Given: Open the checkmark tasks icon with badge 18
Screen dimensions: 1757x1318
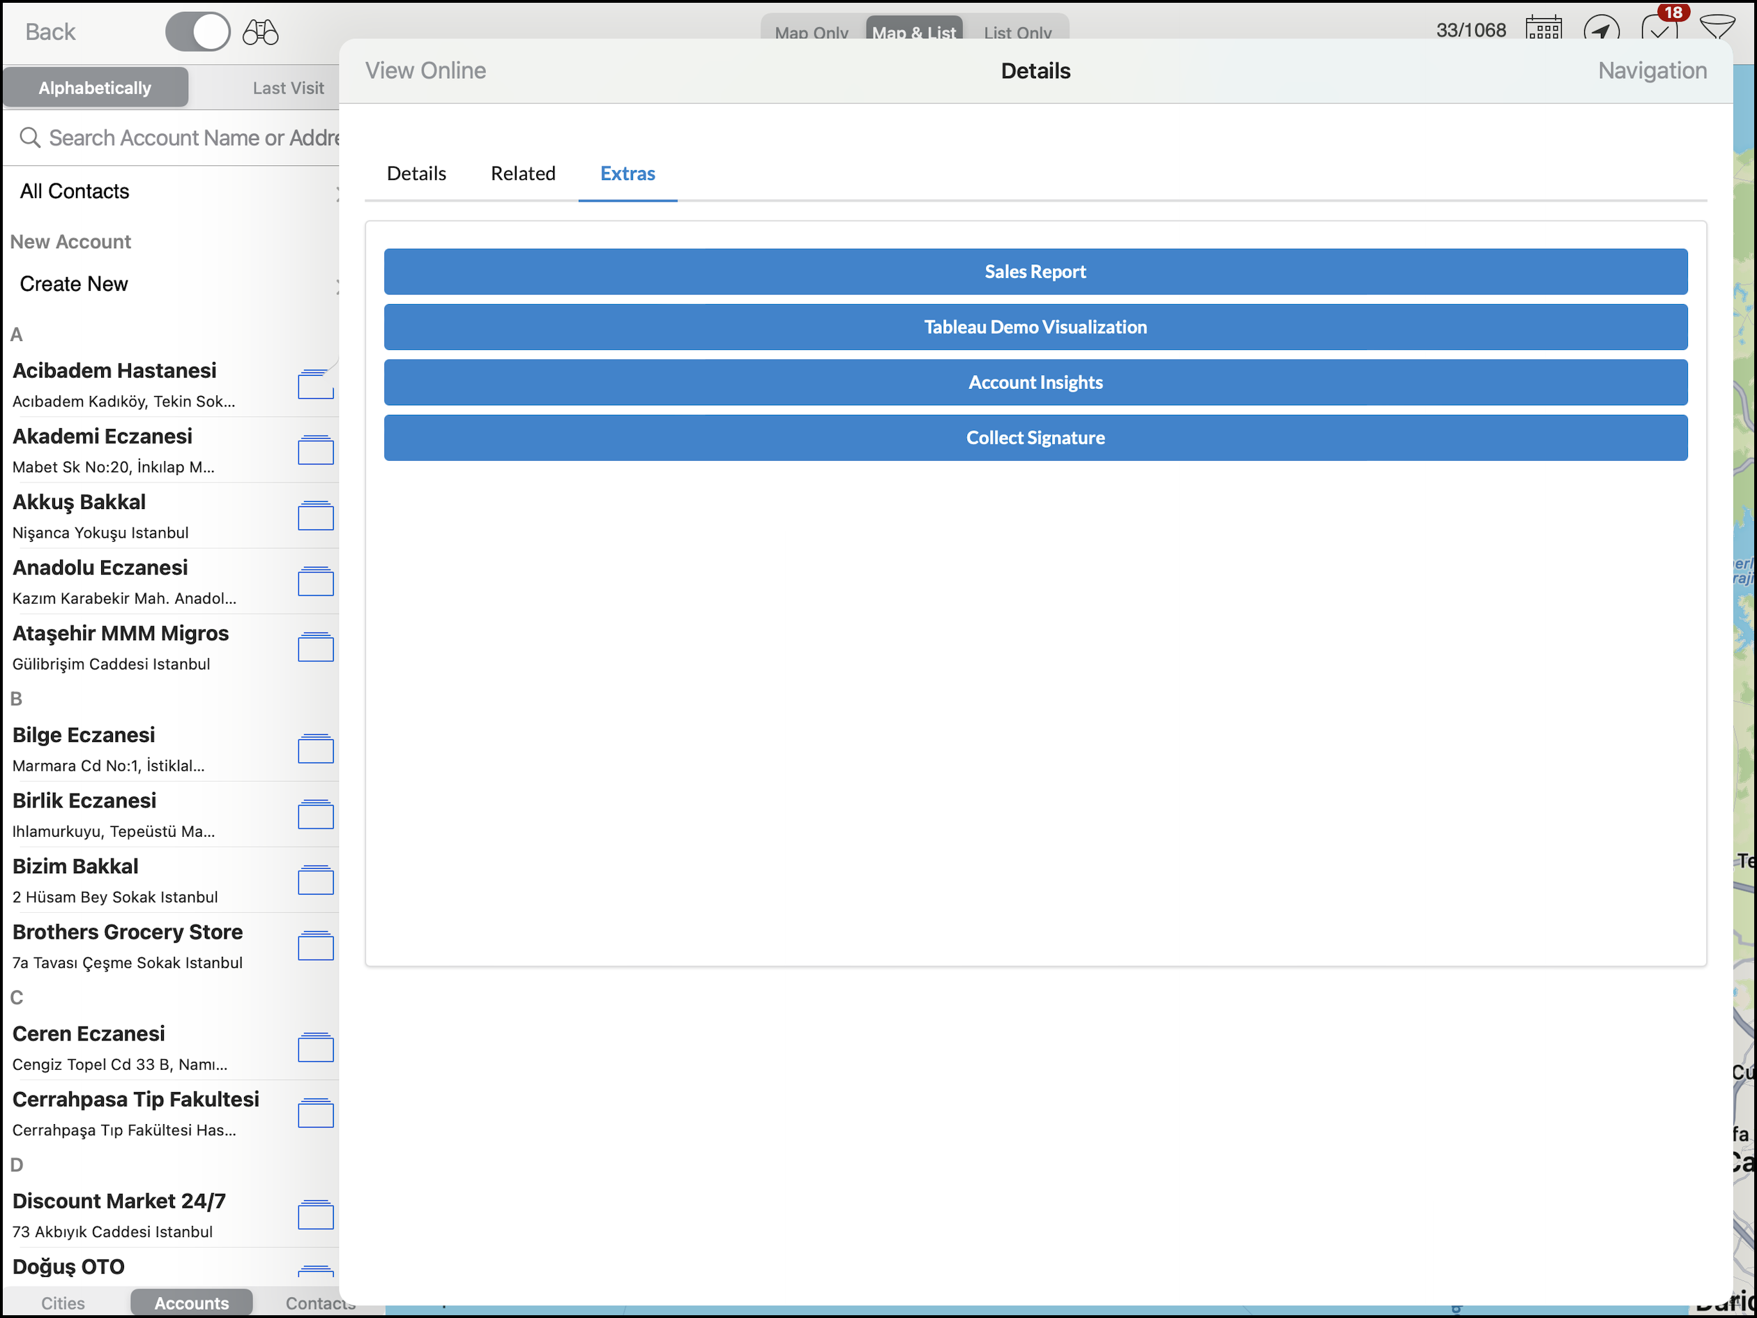Looking at the screenshot, I should coord(1659,29).
